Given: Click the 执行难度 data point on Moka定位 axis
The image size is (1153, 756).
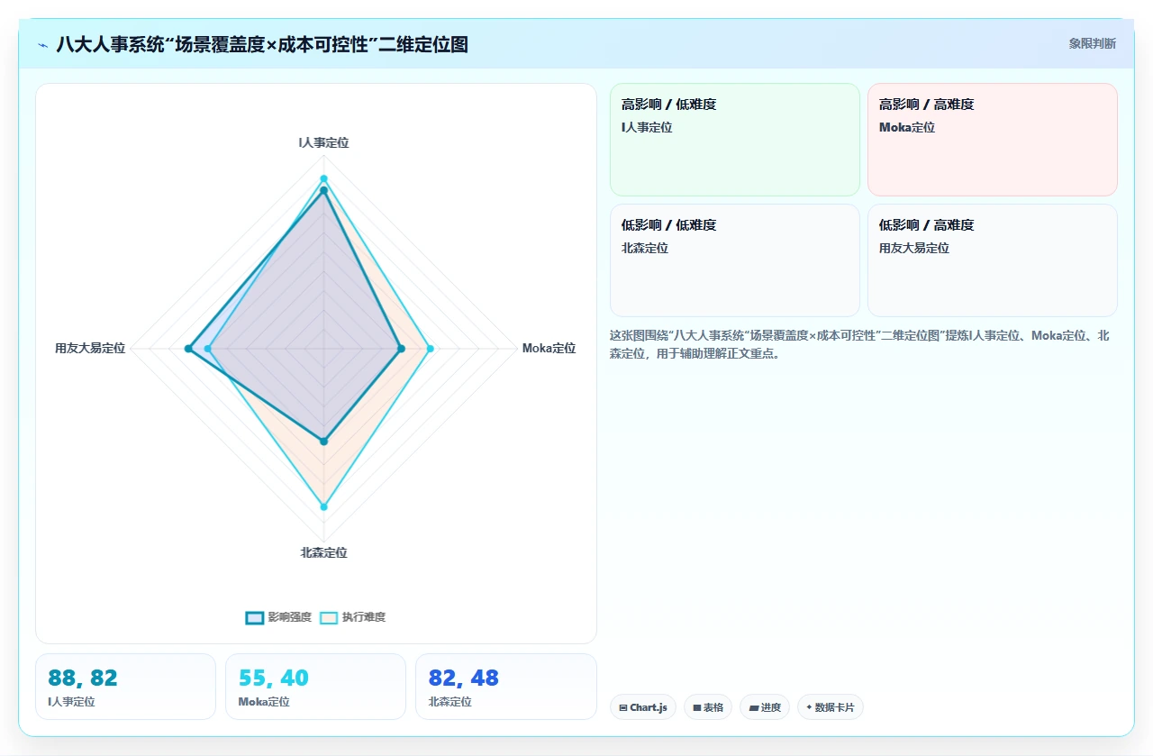Looking at the screenshot, I should [x=430, y=349].
